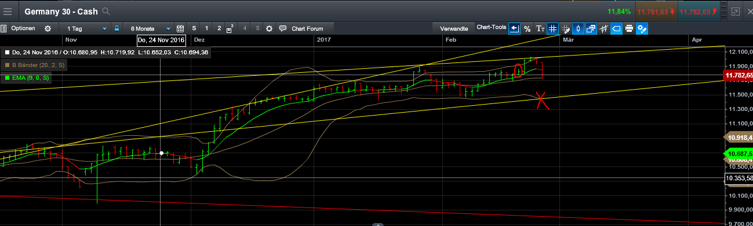Image resolution: width=753 pixels, height=226 pixels.
Task: Select the text annotation tool
Action: click(x=540, y=28)
